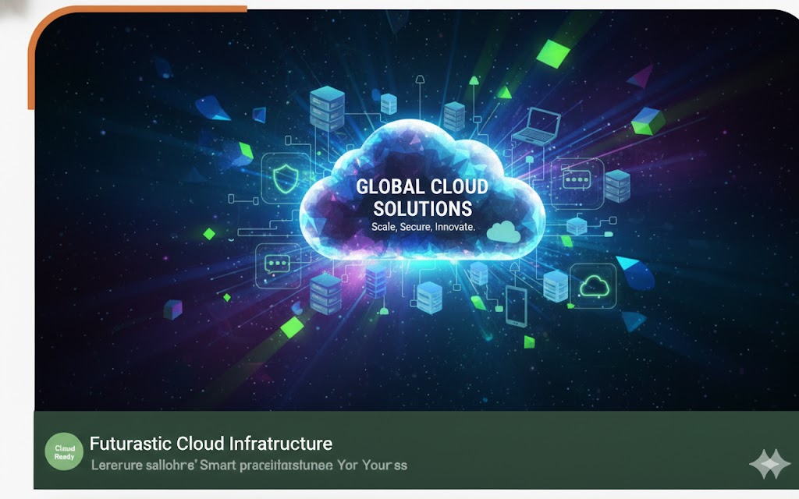The image size is (799, 499).
Task: Click the server stack next to the right chat bubble
Action: [x=617, y=186]
